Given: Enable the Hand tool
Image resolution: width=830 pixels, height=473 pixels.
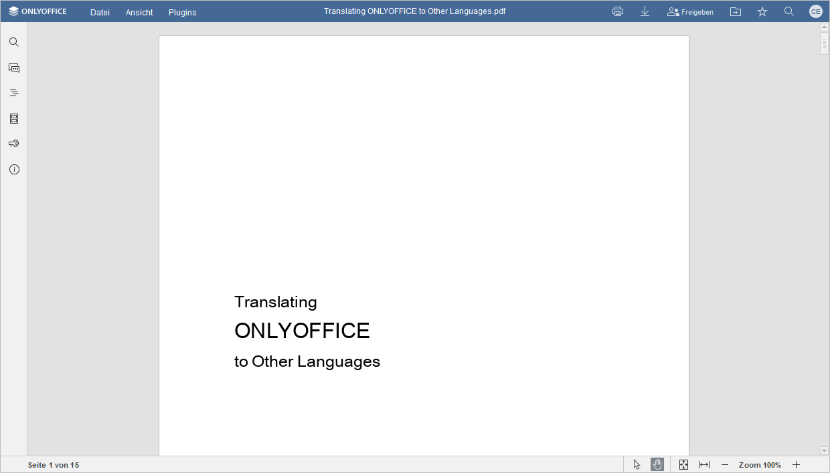Looking at the screenshot, I should pyautogui.click(x=657, y=464).
